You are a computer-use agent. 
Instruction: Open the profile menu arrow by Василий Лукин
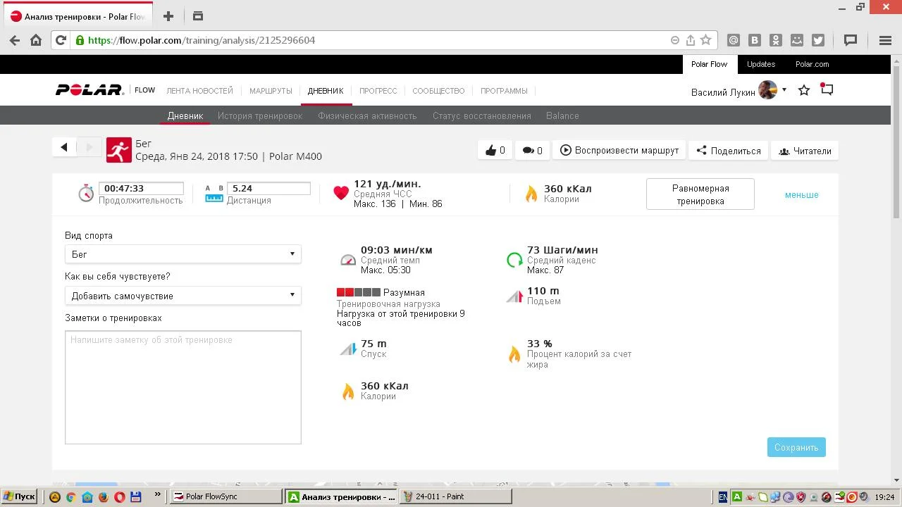[784, 90]
